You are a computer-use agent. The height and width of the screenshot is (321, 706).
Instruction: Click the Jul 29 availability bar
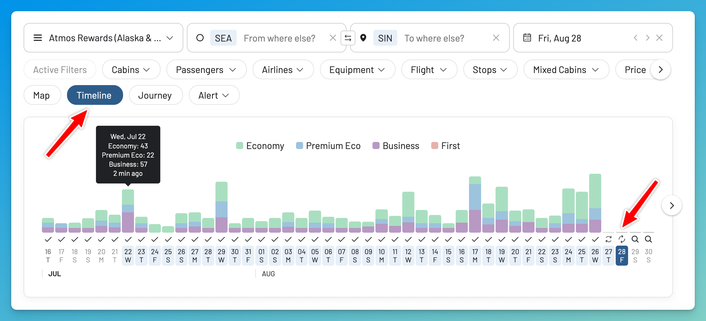point(221,207)
